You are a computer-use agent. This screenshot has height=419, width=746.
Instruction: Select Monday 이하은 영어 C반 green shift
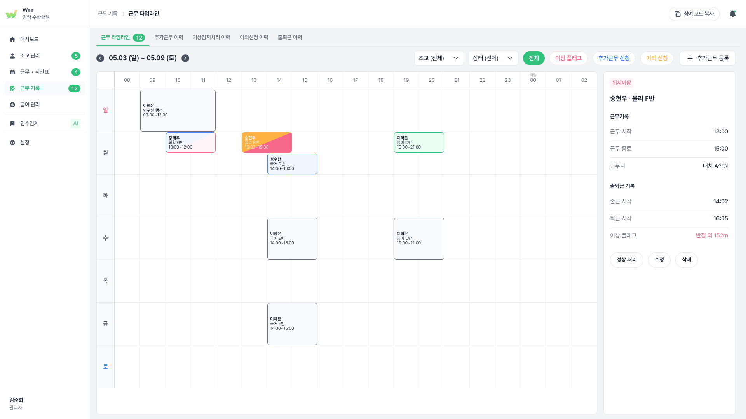pyautogui.click(x=419, y=143)
